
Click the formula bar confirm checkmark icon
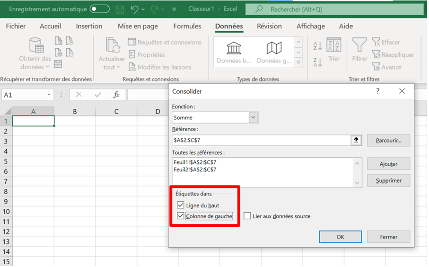98,95
